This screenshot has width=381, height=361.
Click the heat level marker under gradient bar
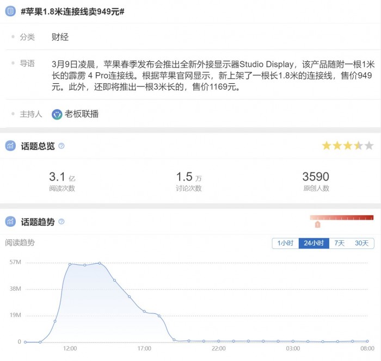(x=317, y=225)
